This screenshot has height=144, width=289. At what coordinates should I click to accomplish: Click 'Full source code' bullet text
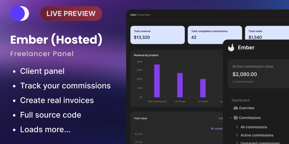[51, 115]
